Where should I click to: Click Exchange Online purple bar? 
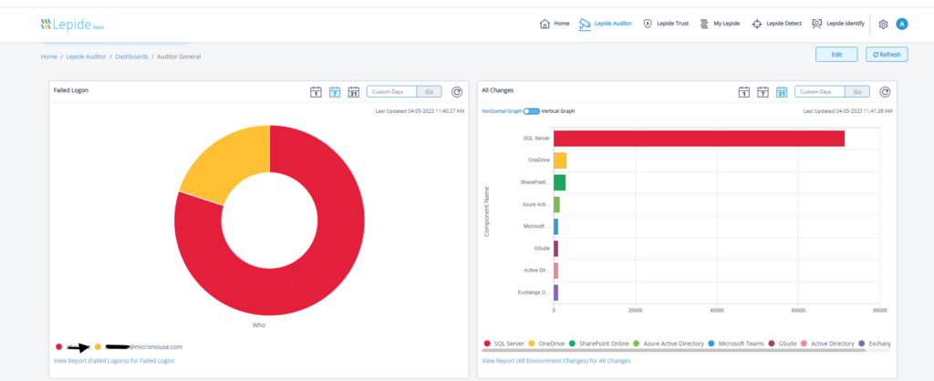point(555,293)
